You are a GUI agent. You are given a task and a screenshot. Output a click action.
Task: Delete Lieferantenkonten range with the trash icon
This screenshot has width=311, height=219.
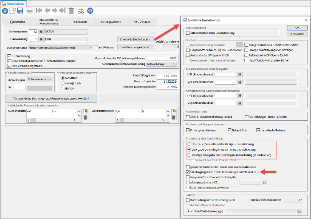[x=174, y=118]
